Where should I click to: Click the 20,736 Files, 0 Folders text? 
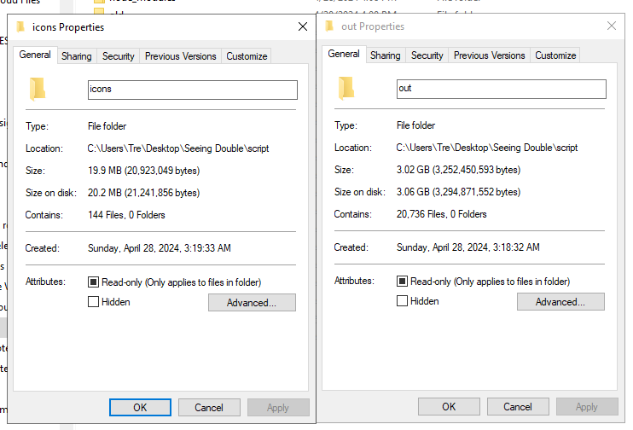click(442, 214)
